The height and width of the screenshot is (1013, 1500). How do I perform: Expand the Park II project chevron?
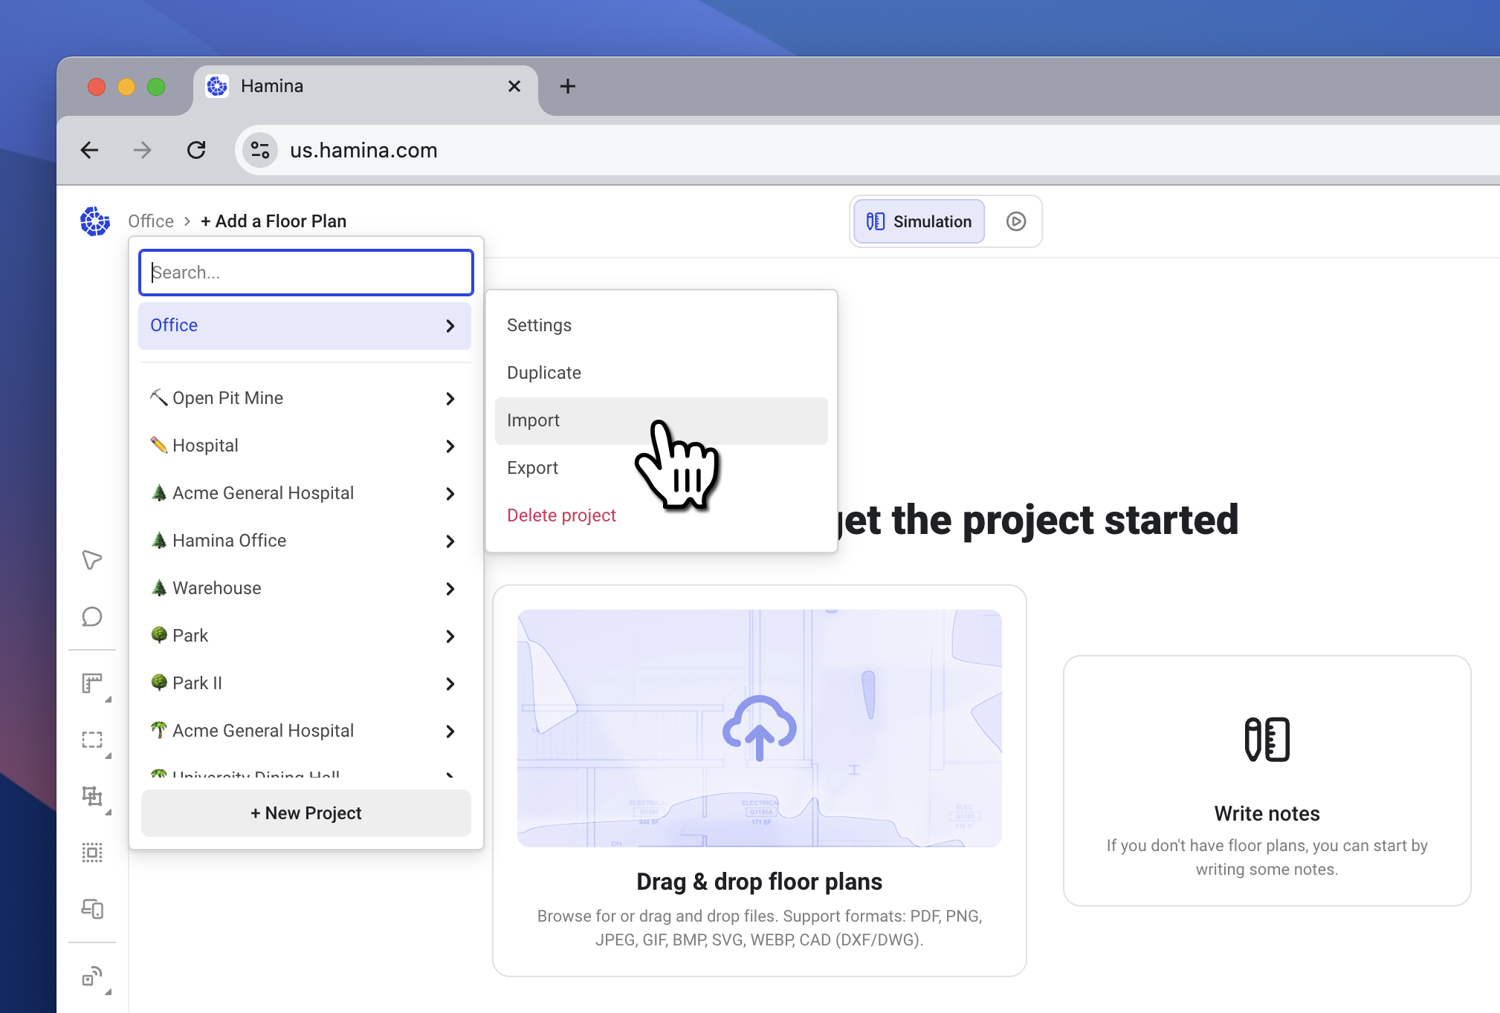pos(450,684)
